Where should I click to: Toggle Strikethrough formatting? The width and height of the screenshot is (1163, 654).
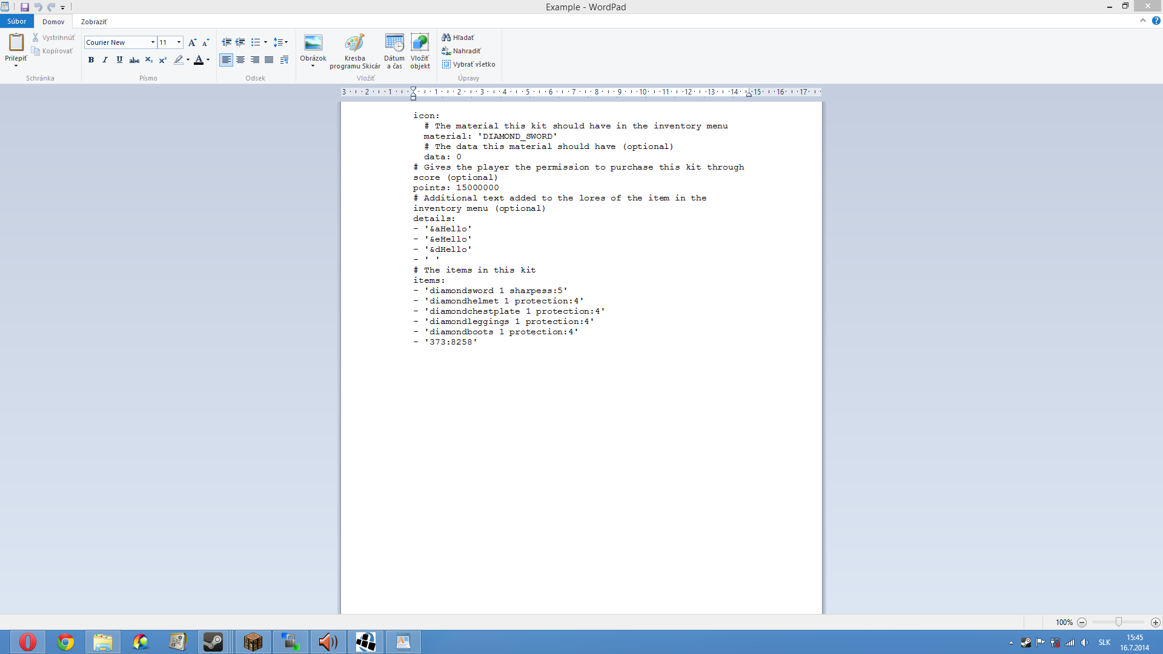[x=134, y=60]
